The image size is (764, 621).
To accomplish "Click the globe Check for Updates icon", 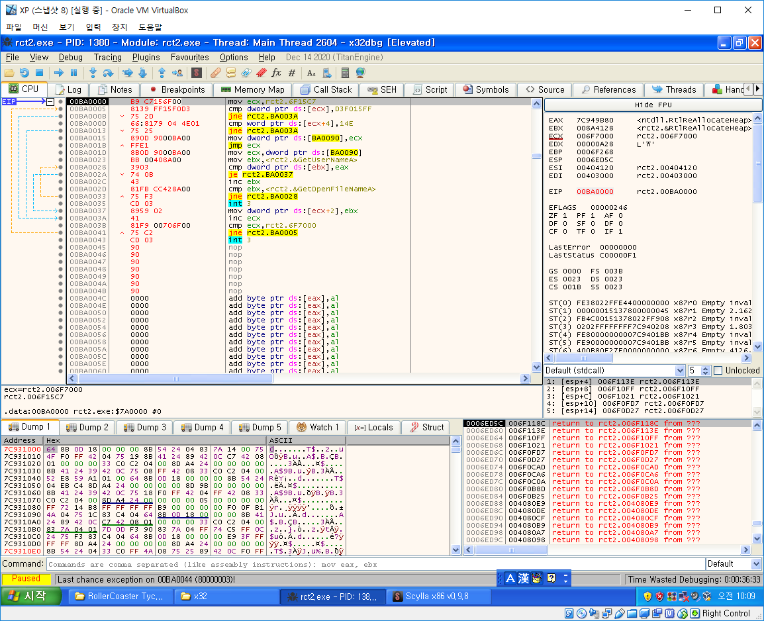I will click(x=360, y=73).
